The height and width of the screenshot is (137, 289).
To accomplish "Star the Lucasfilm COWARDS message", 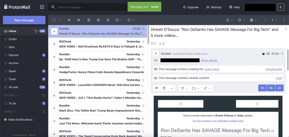I will click(x=143, y=80).
